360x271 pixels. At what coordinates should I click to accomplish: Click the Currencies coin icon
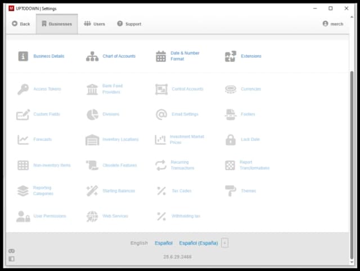pyautogui.click(x=231, y=89)
